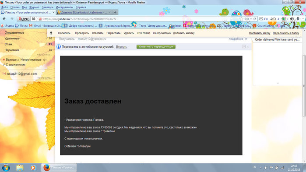Open the Театр "Центр драмат... bookmark
This screenshot has height=172, width=306.
click(x=151, y=25)
